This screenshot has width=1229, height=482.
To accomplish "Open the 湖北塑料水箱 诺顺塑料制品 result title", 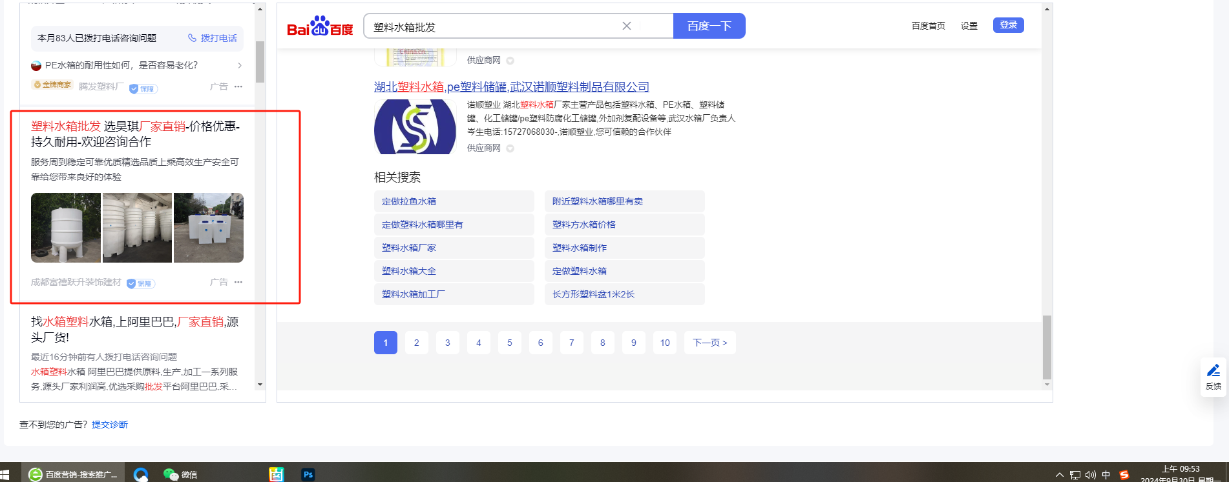I will coord(512,86).
